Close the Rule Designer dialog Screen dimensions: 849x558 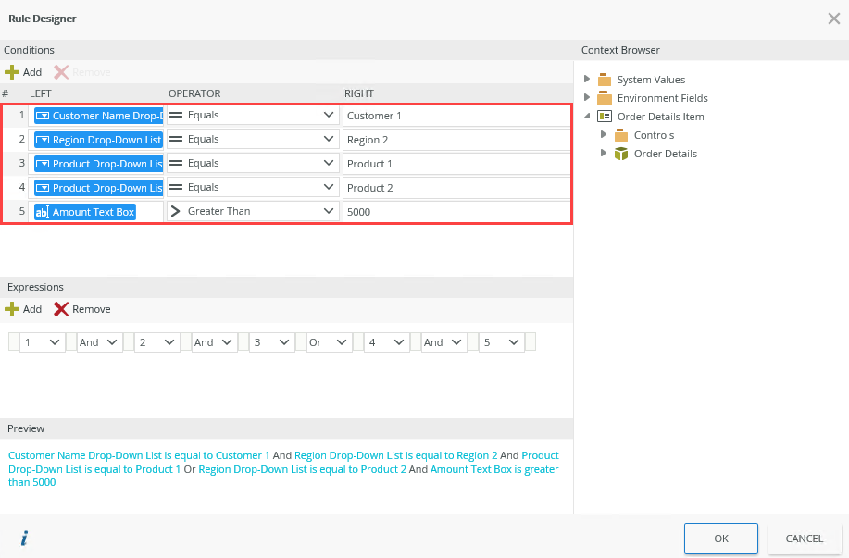(833, 19)
